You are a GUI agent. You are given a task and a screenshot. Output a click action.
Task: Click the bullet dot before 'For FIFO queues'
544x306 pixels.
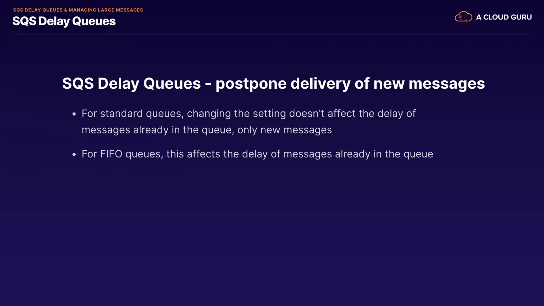click(x=74, y=155)
